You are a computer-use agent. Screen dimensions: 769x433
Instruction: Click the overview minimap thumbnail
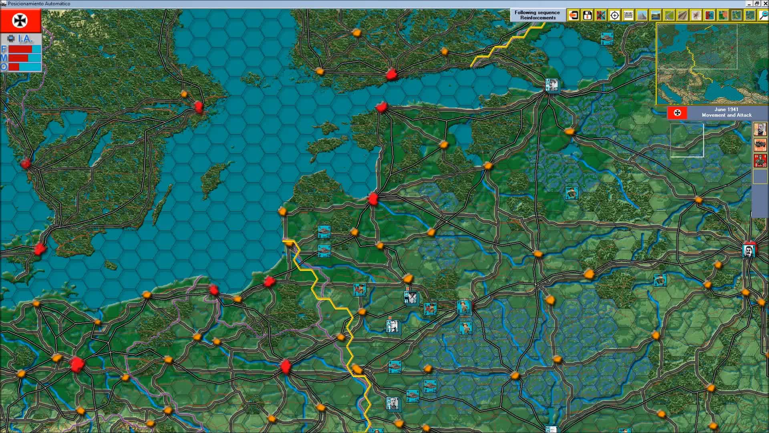tap(712, 63)
